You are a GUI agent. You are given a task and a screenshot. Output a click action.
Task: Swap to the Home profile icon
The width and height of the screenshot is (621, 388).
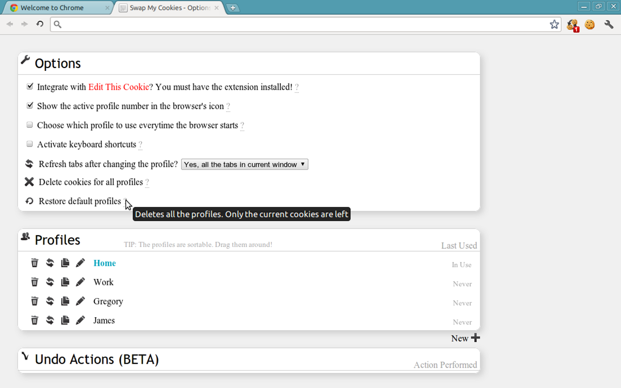50,263
